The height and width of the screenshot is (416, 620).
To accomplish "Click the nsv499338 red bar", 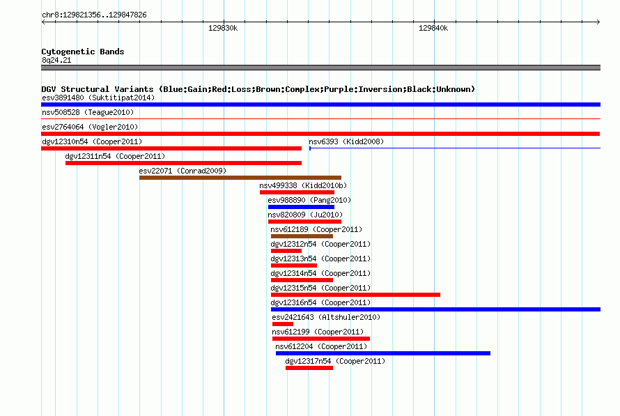I will point(297,192).
